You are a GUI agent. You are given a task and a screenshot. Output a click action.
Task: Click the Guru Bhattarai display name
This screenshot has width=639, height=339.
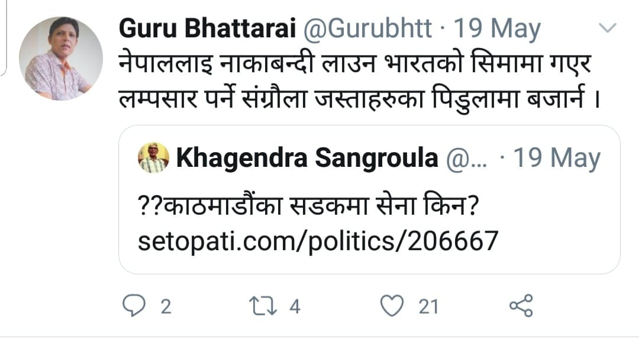point(207,29)
